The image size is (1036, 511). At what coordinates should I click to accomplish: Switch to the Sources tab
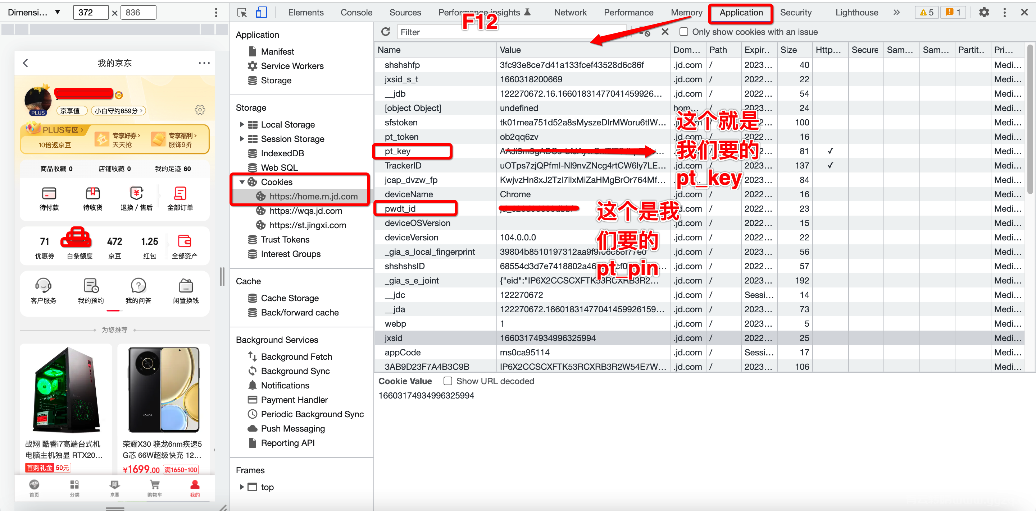click(405, 13)
